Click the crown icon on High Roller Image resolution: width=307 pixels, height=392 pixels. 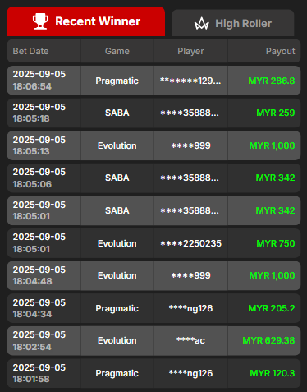click(202, 24)
